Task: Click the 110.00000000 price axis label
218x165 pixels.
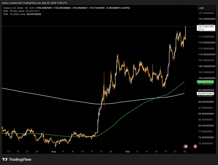Action: click(x=207, y=55)
